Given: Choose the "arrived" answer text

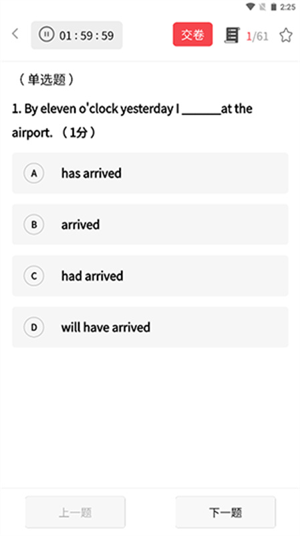Looking at the screenshot, I should pos(80,224).
